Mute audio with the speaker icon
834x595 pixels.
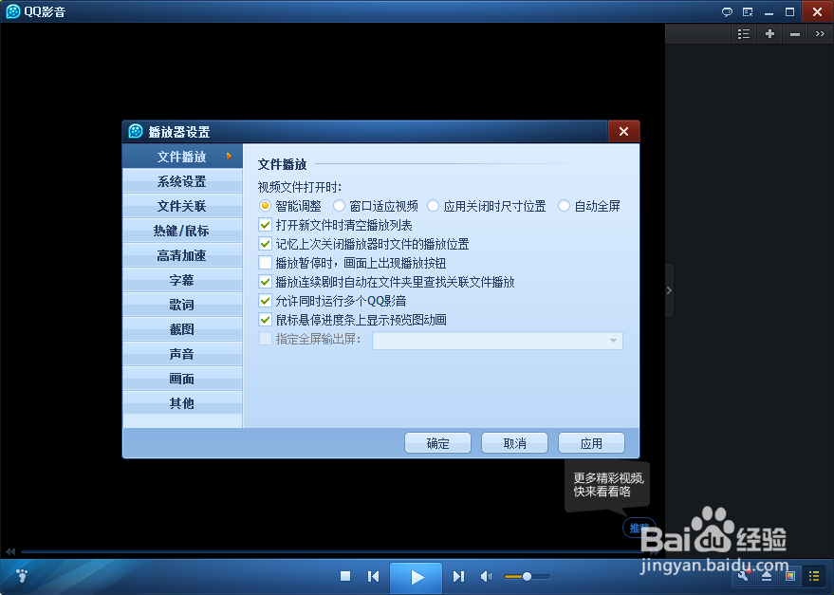(486, 576)
